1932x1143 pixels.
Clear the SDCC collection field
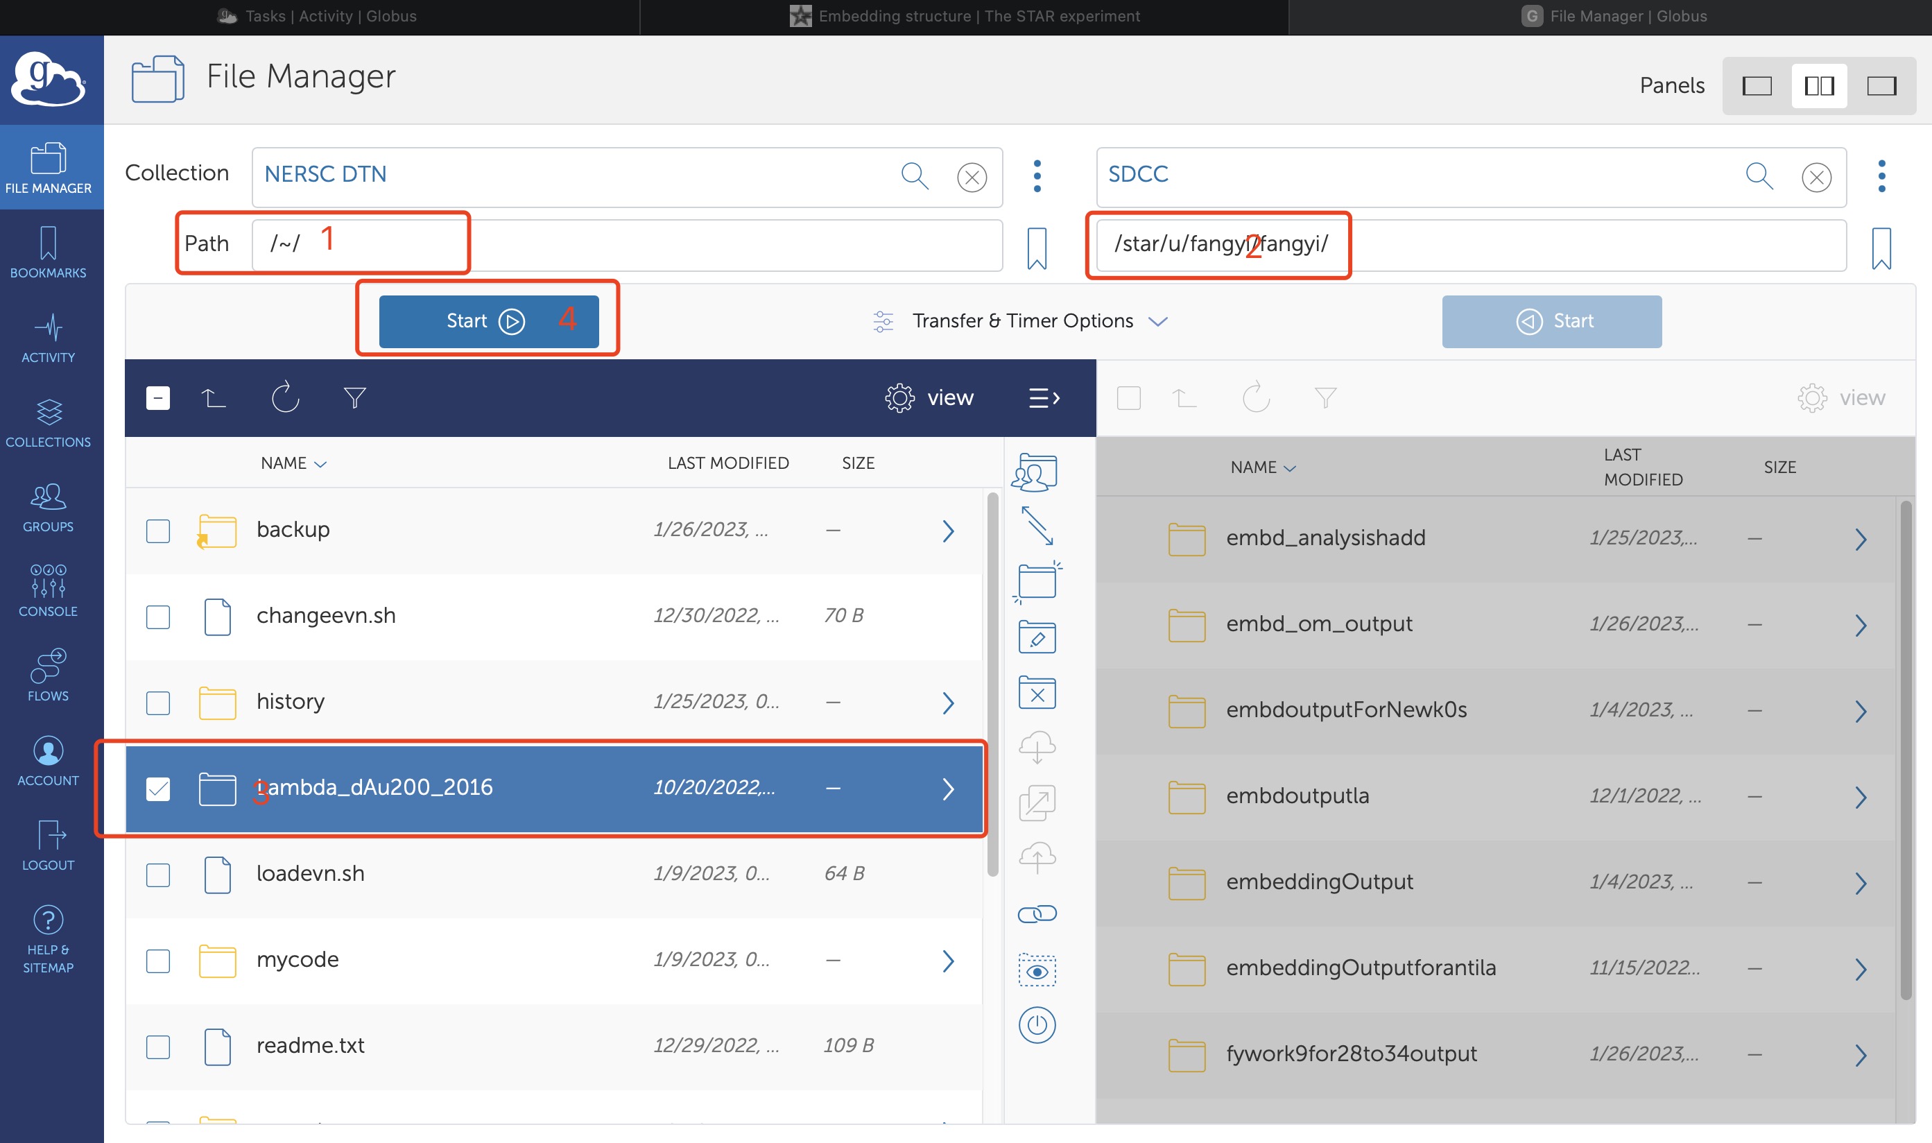point(1816,177)
